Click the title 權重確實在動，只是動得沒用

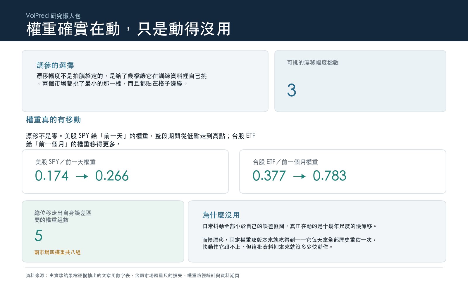coord(129,29)
